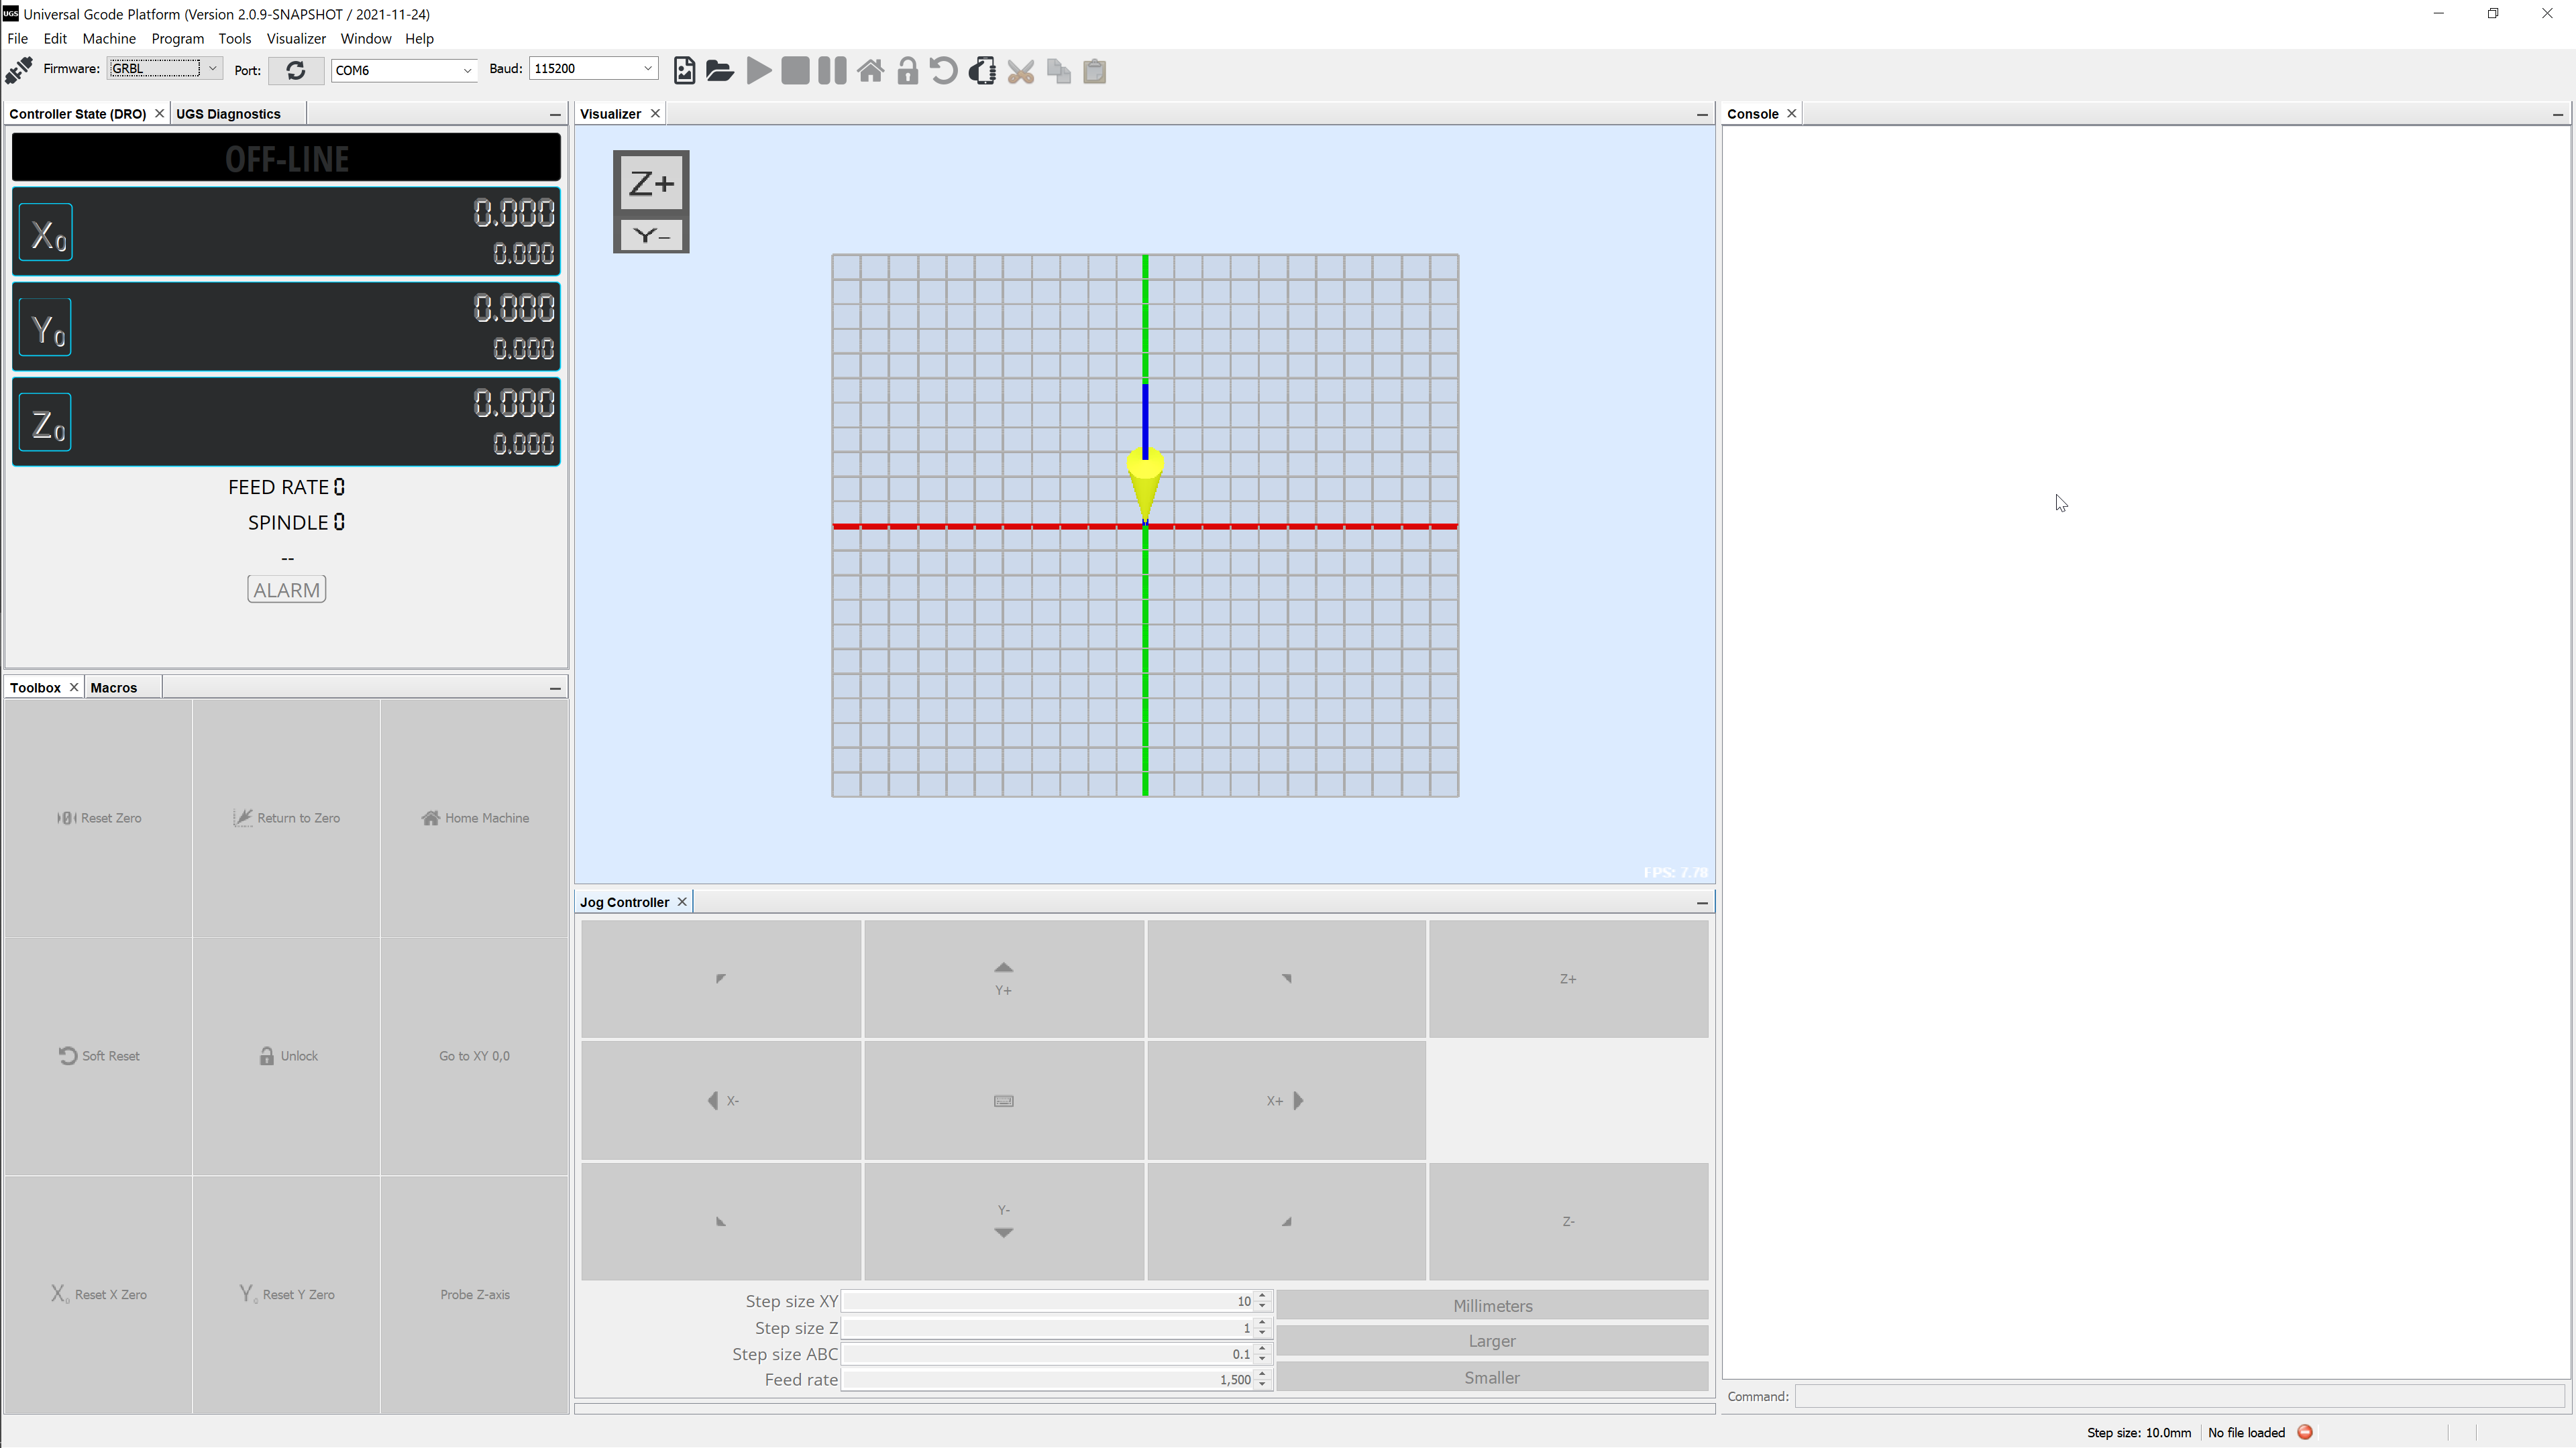Toggle units with Millimeters button
2576x1448 pixels.
pyautogui.click(x=1491, y=1305)
